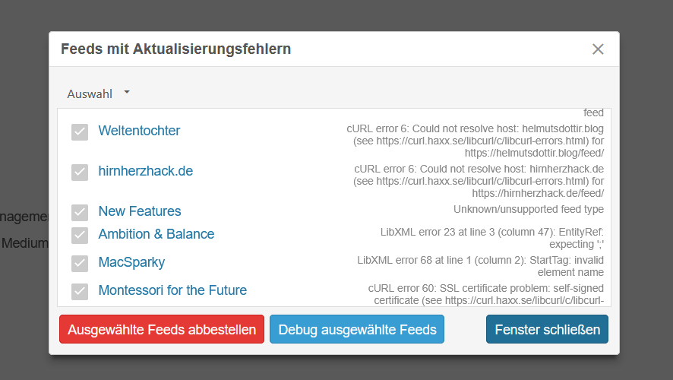
Task: Uncheck the Weltentochter feed checkbox
Action: tap(80, 131)
